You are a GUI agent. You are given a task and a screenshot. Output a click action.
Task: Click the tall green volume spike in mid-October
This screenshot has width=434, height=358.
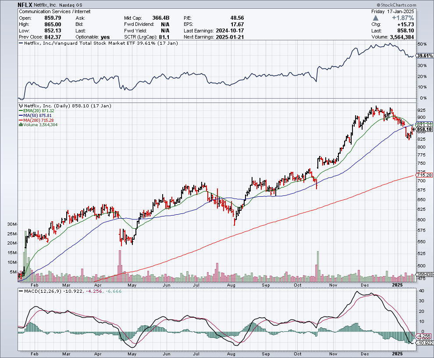pos(318,266)
